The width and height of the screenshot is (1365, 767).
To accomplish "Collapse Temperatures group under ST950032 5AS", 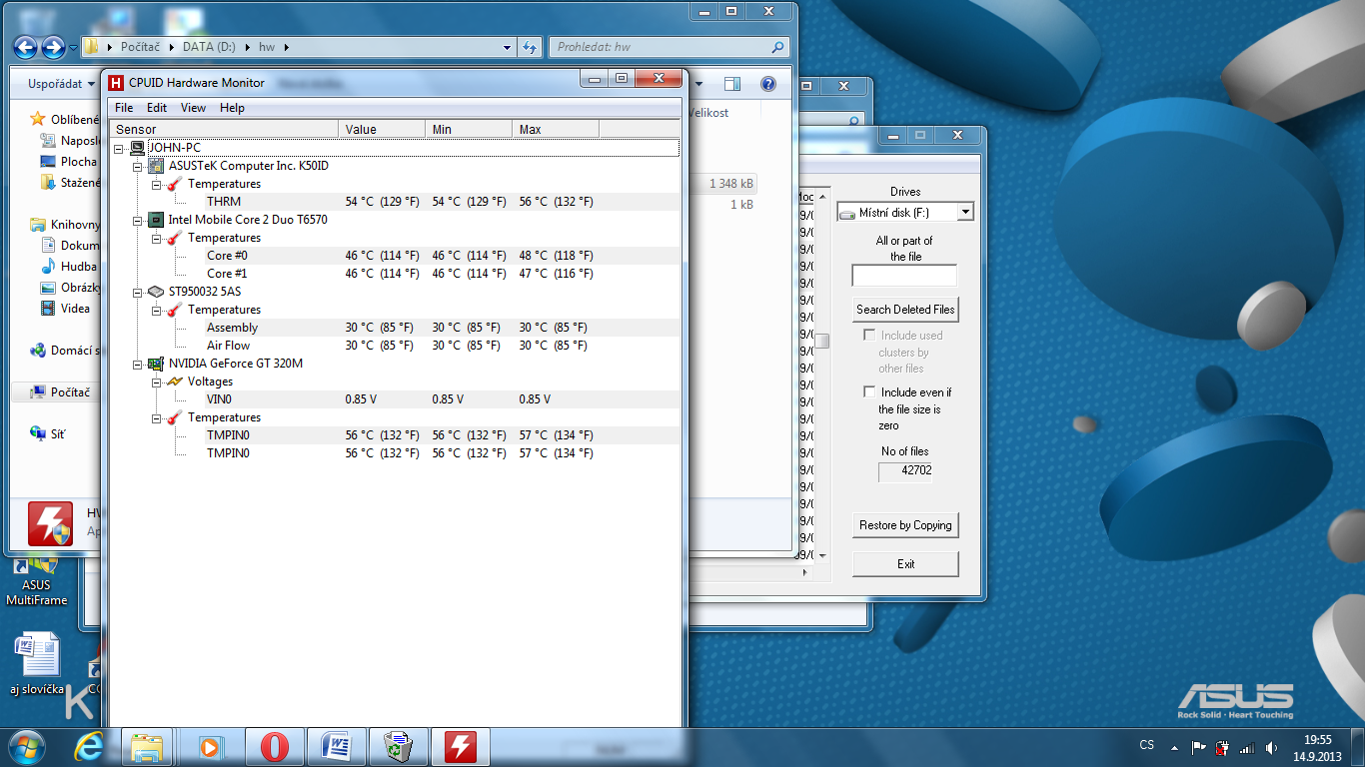I will [x=156, y=310].
